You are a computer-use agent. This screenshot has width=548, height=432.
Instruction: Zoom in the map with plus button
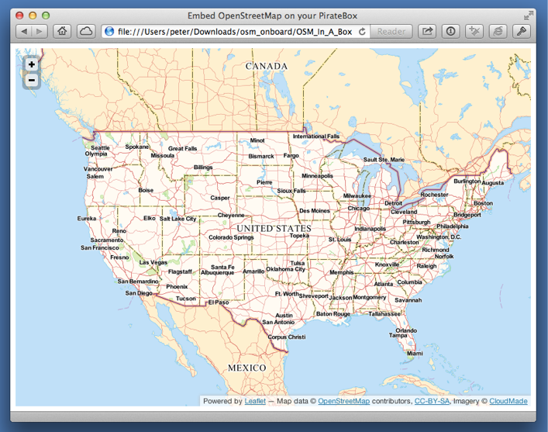[32, 64]
